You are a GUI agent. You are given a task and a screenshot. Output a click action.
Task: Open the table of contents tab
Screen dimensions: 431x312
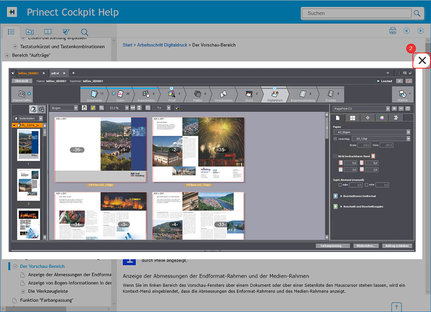point(11,32)
